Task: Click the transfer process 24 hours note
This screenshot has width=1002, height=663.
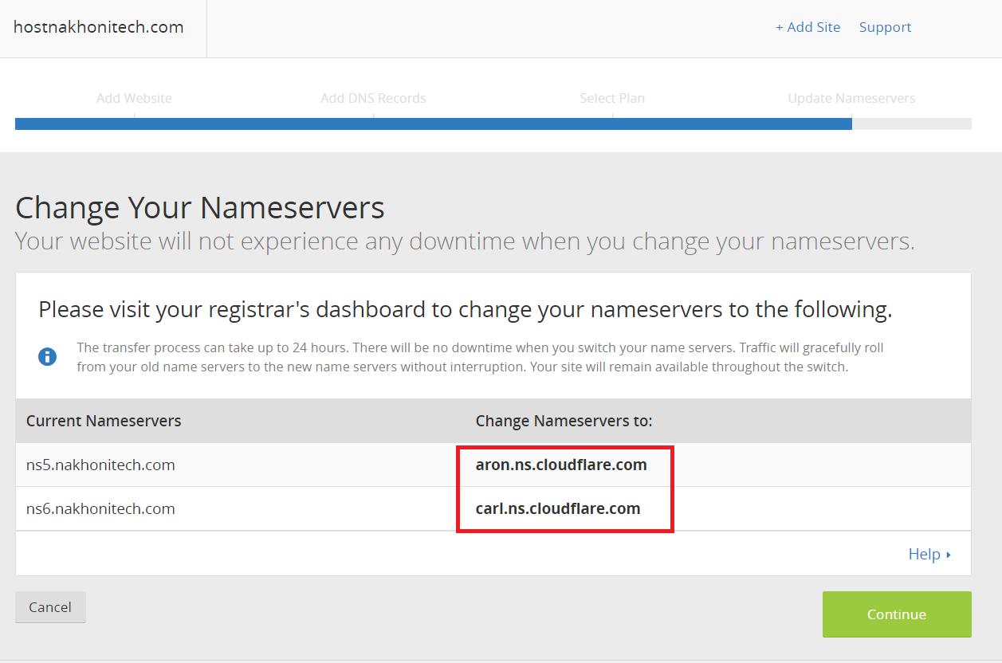Action: (x=481, y=358)
